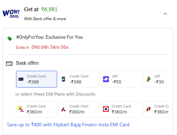Click the Bank offers card icon

[x=9, y=63]
